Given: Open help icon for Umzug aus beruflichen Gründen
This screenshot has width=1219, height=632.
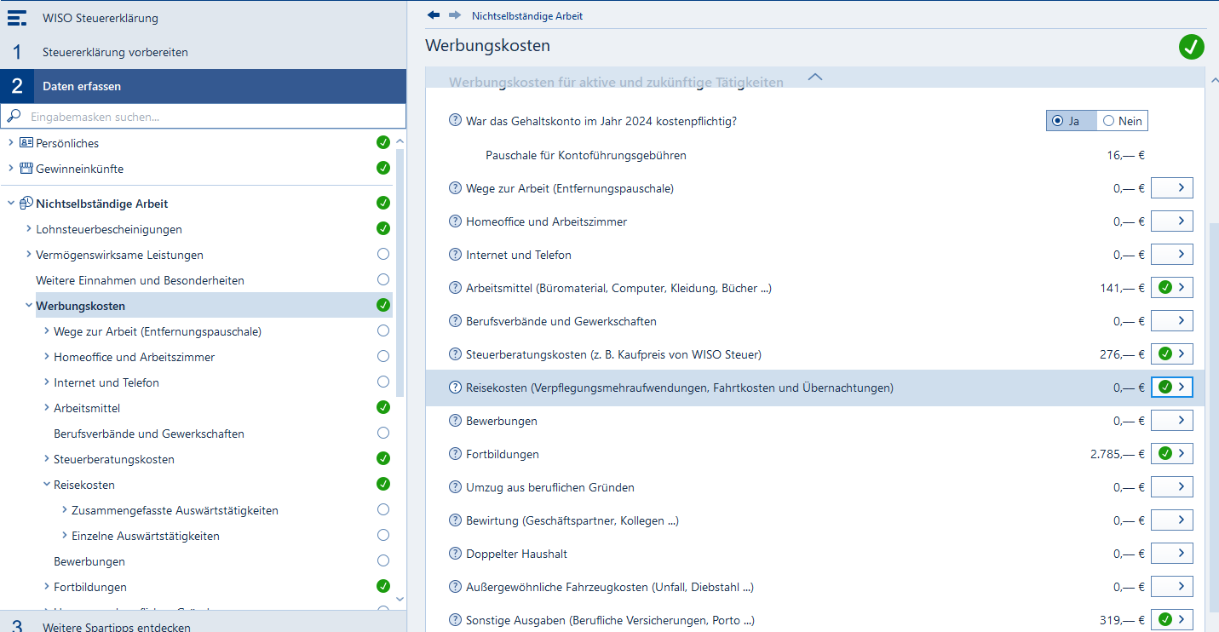Looking at the screenshot, I should [x=455, y=487].
